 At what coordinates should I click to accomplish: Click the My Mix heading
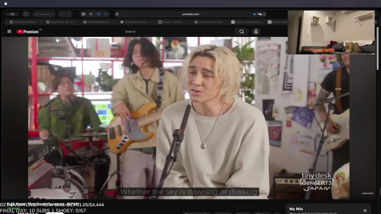pos(296,209)
